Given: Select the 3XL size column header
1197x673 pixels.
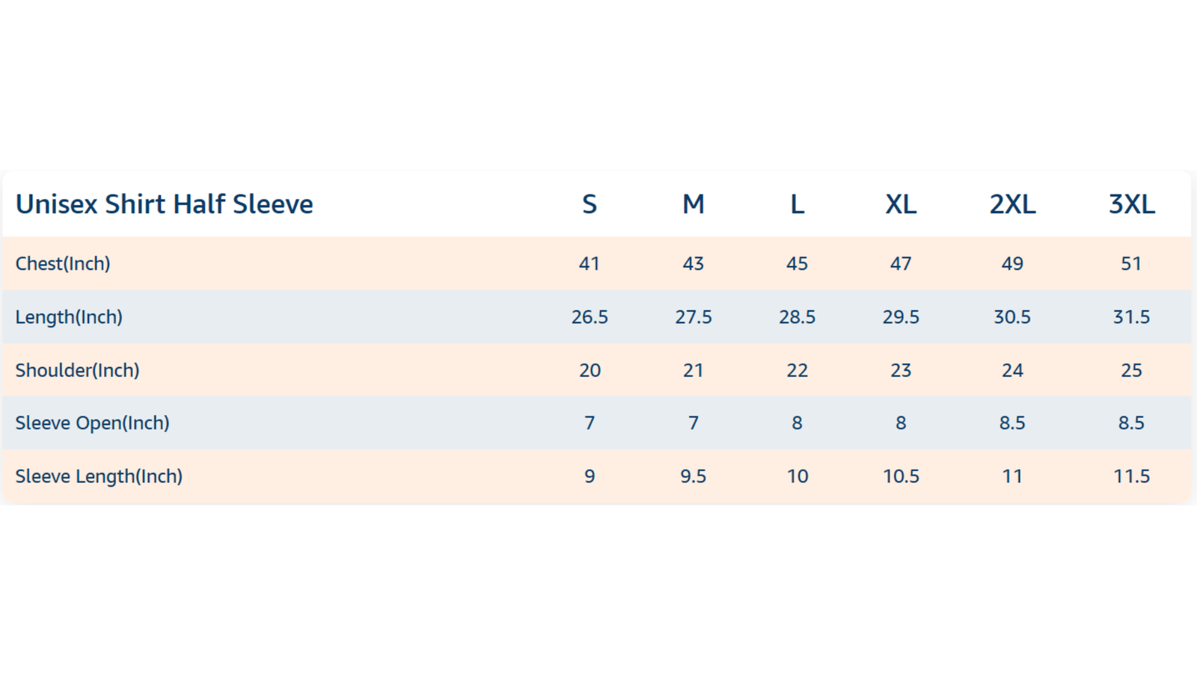Looking at the screenshot, I should [1131, 204].
